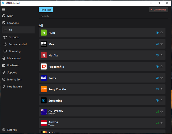
Task: Click the Information circle icon
Action: coord(4,79)
